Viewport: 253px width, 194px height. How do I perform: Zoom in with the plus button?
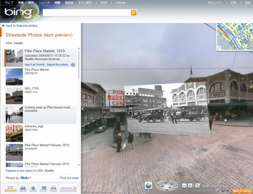tap(190, 186)
